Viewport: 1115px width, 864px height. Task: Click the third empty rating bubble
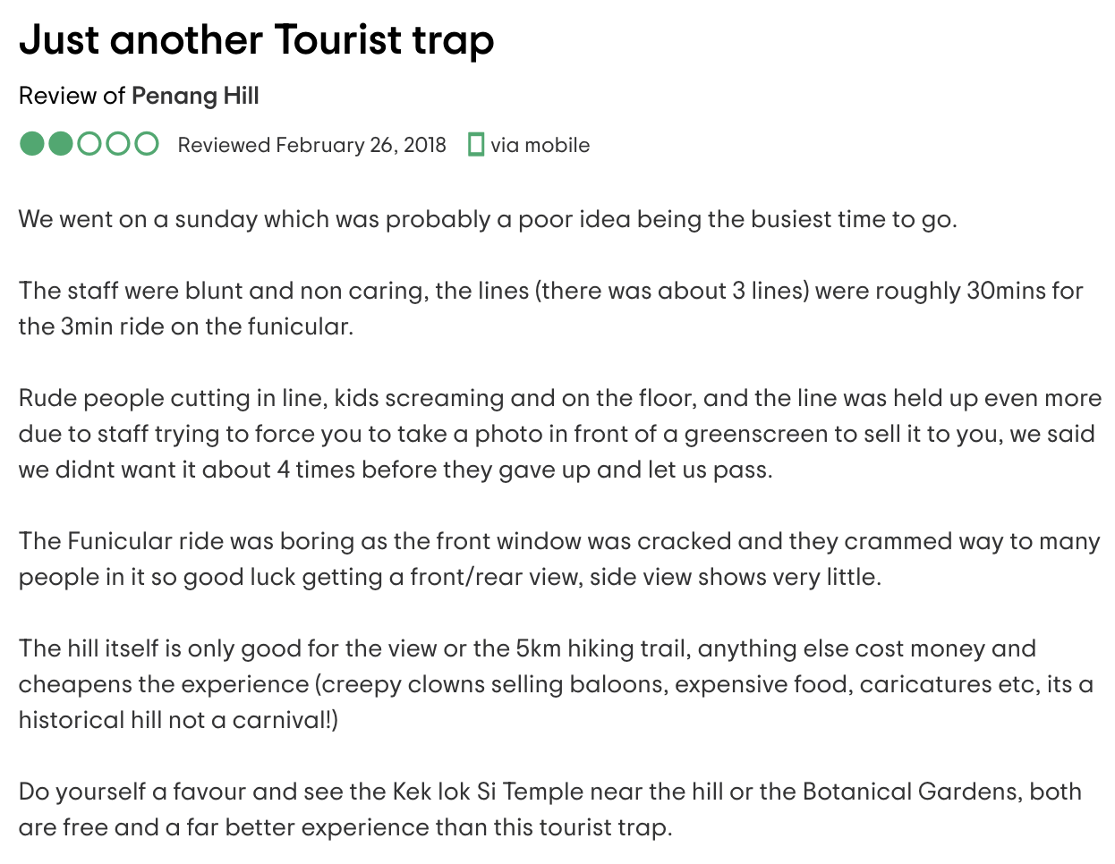tap(89, 143)
